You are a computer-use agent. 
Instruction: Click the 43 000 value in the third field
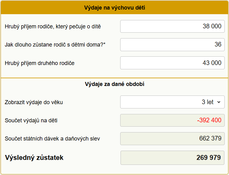tap(212, 63)
